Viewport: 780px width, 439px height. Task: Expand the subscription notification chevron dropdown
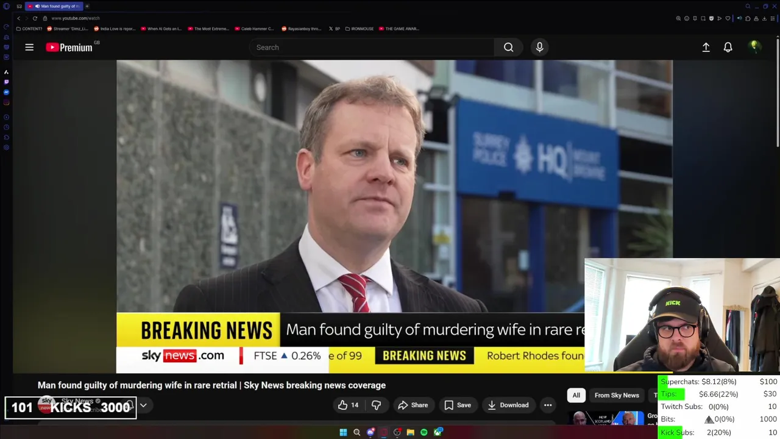click(143, 405)
